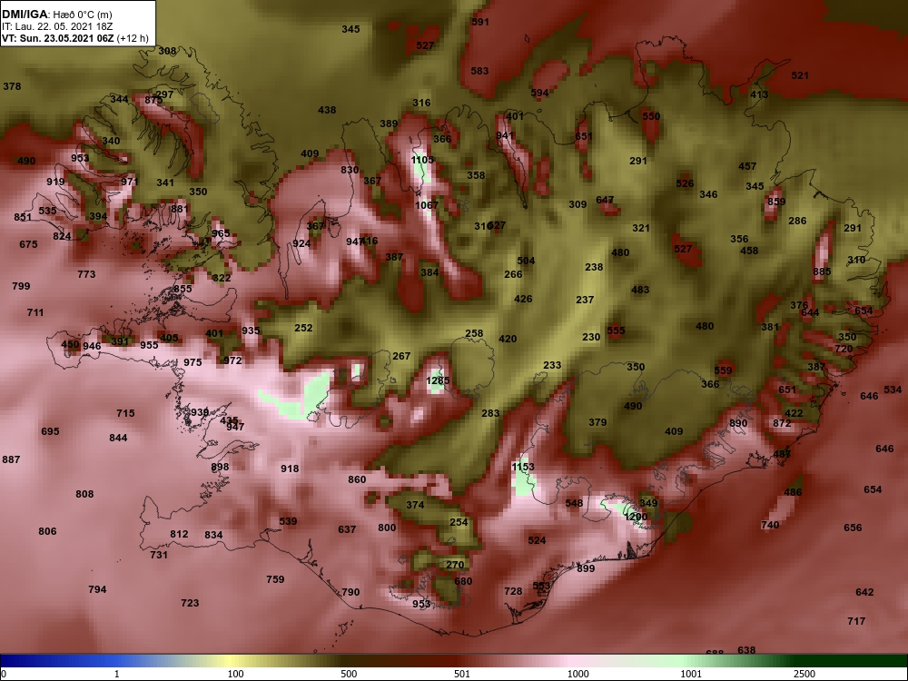
Task: Click the map value 881
Action: tap(180, 209)
